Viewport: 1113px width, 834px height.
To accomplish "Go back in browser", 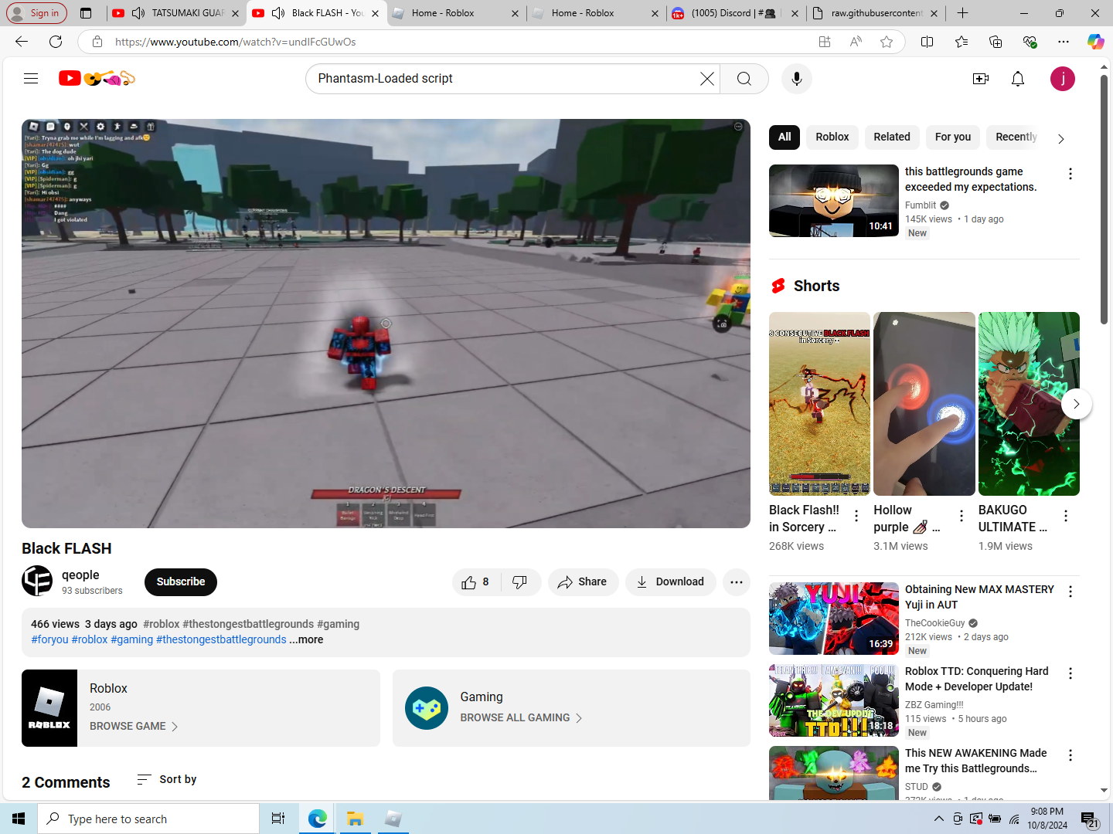I will pos(22,42).
